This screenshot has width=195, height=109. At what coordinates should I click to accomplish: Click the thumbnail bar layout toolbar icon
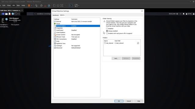click(x=58, y=5)
